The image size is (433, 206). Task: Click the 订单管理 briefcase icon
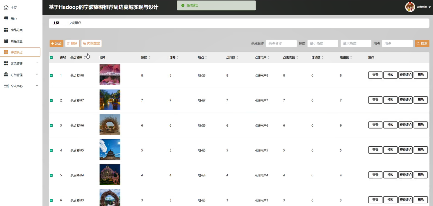tap(6, 75)
